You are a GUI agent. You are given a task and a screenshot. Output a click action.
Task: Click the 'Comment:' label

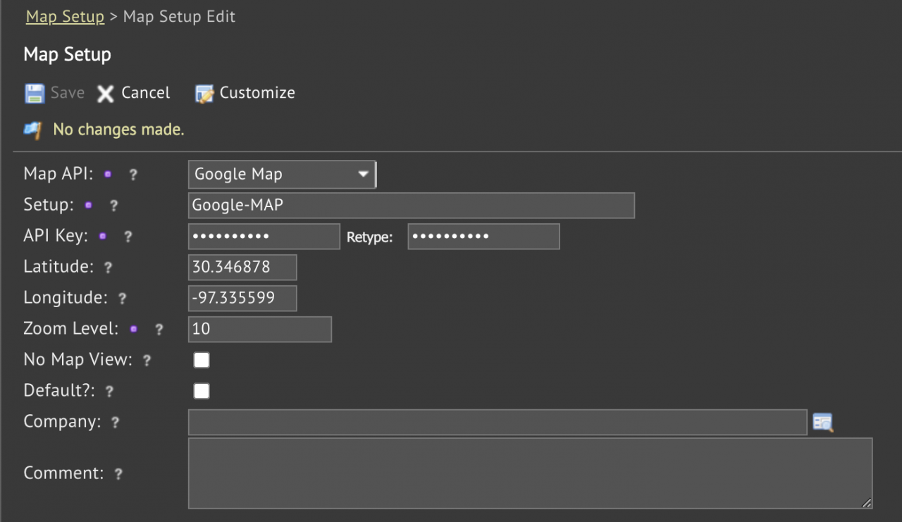pos(64,473)
